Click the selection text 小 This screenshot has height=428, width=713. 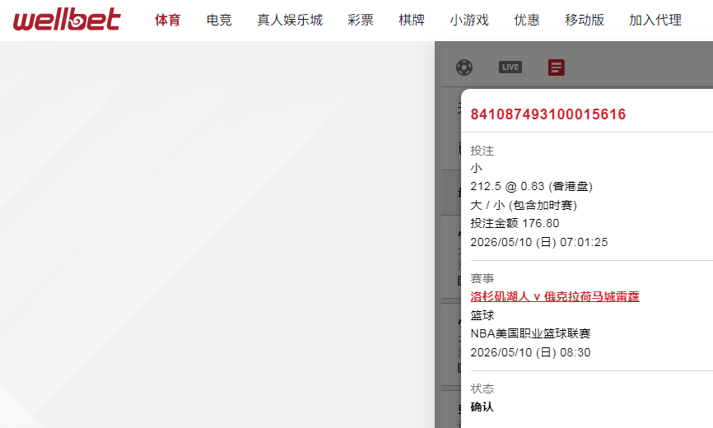(476, 169)
